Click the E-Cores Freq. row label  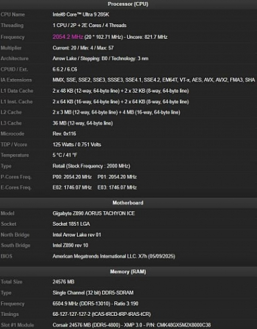click(16, 188)
